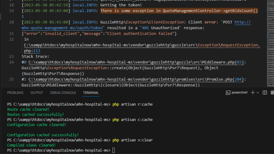Click the plus icon to open new terminal
The width and height of the screenshot is (274, 154).
click(x=253, y=92)
